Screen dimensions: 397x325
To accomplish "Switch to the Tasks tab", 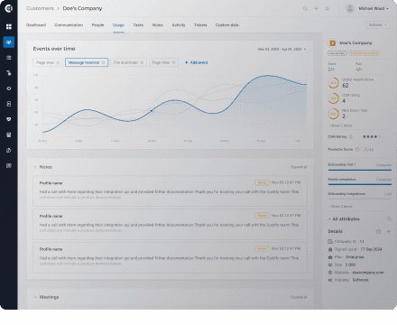I will tap(138, 25).
